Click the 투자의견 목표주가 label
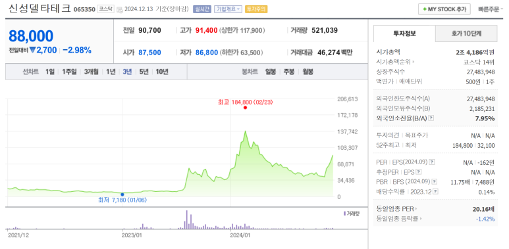The height and width of the screenshot is (249, 509). [x=402, y=136]
